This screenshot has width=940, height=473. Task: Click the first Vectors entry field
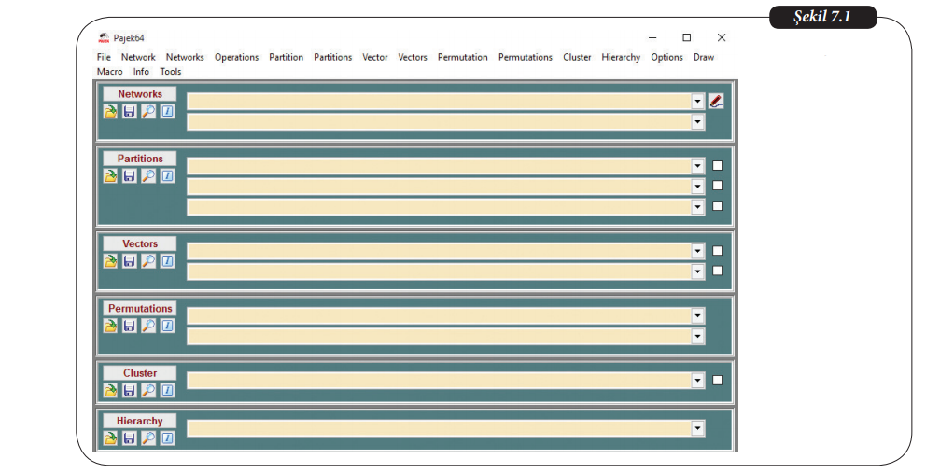pyautogui.click(x=438, y=251)
